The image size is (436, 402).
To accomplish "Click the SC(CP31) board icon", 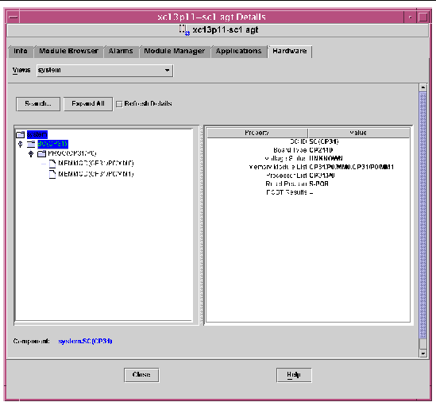I will pos(31,144).
